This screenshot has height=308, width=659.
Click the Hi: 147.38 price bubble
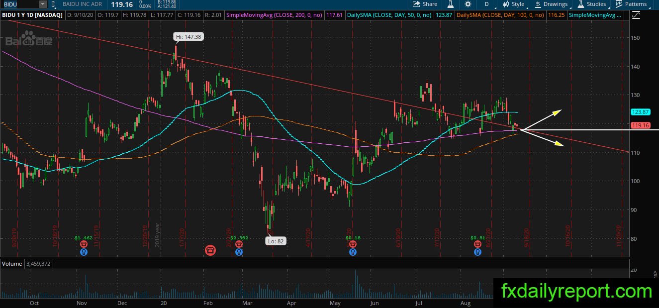[x=188, y=37]
